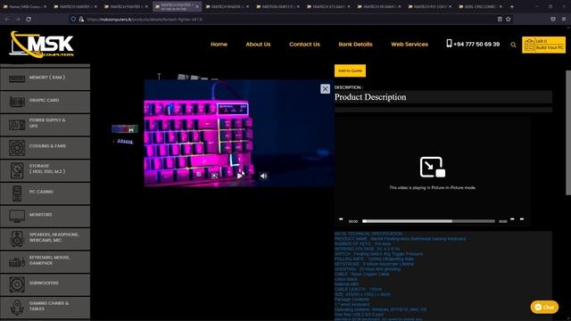Open a new browser tab
Viewport: 571px width, 321px height.
coord(511,6)
